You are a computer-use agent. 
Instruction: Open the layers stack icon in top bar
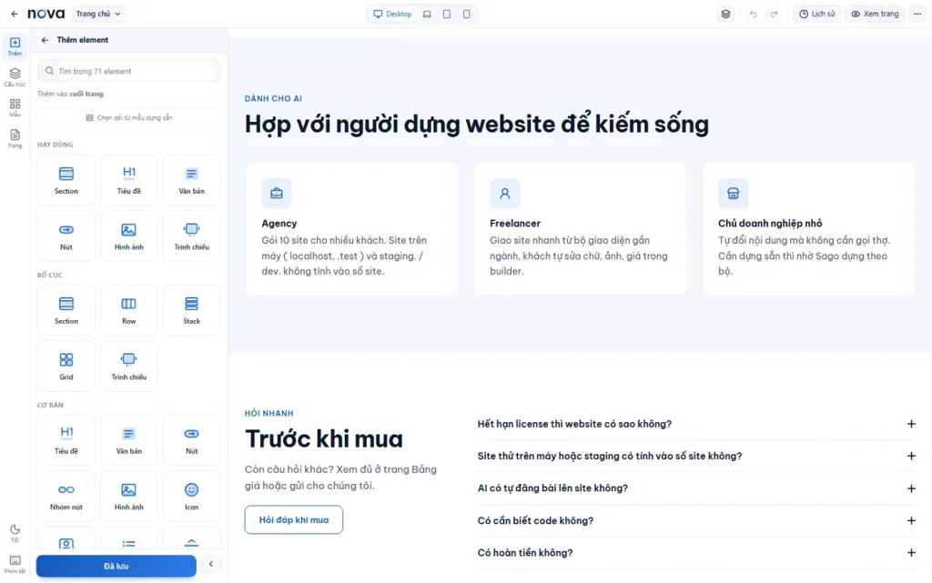[725, 14]
